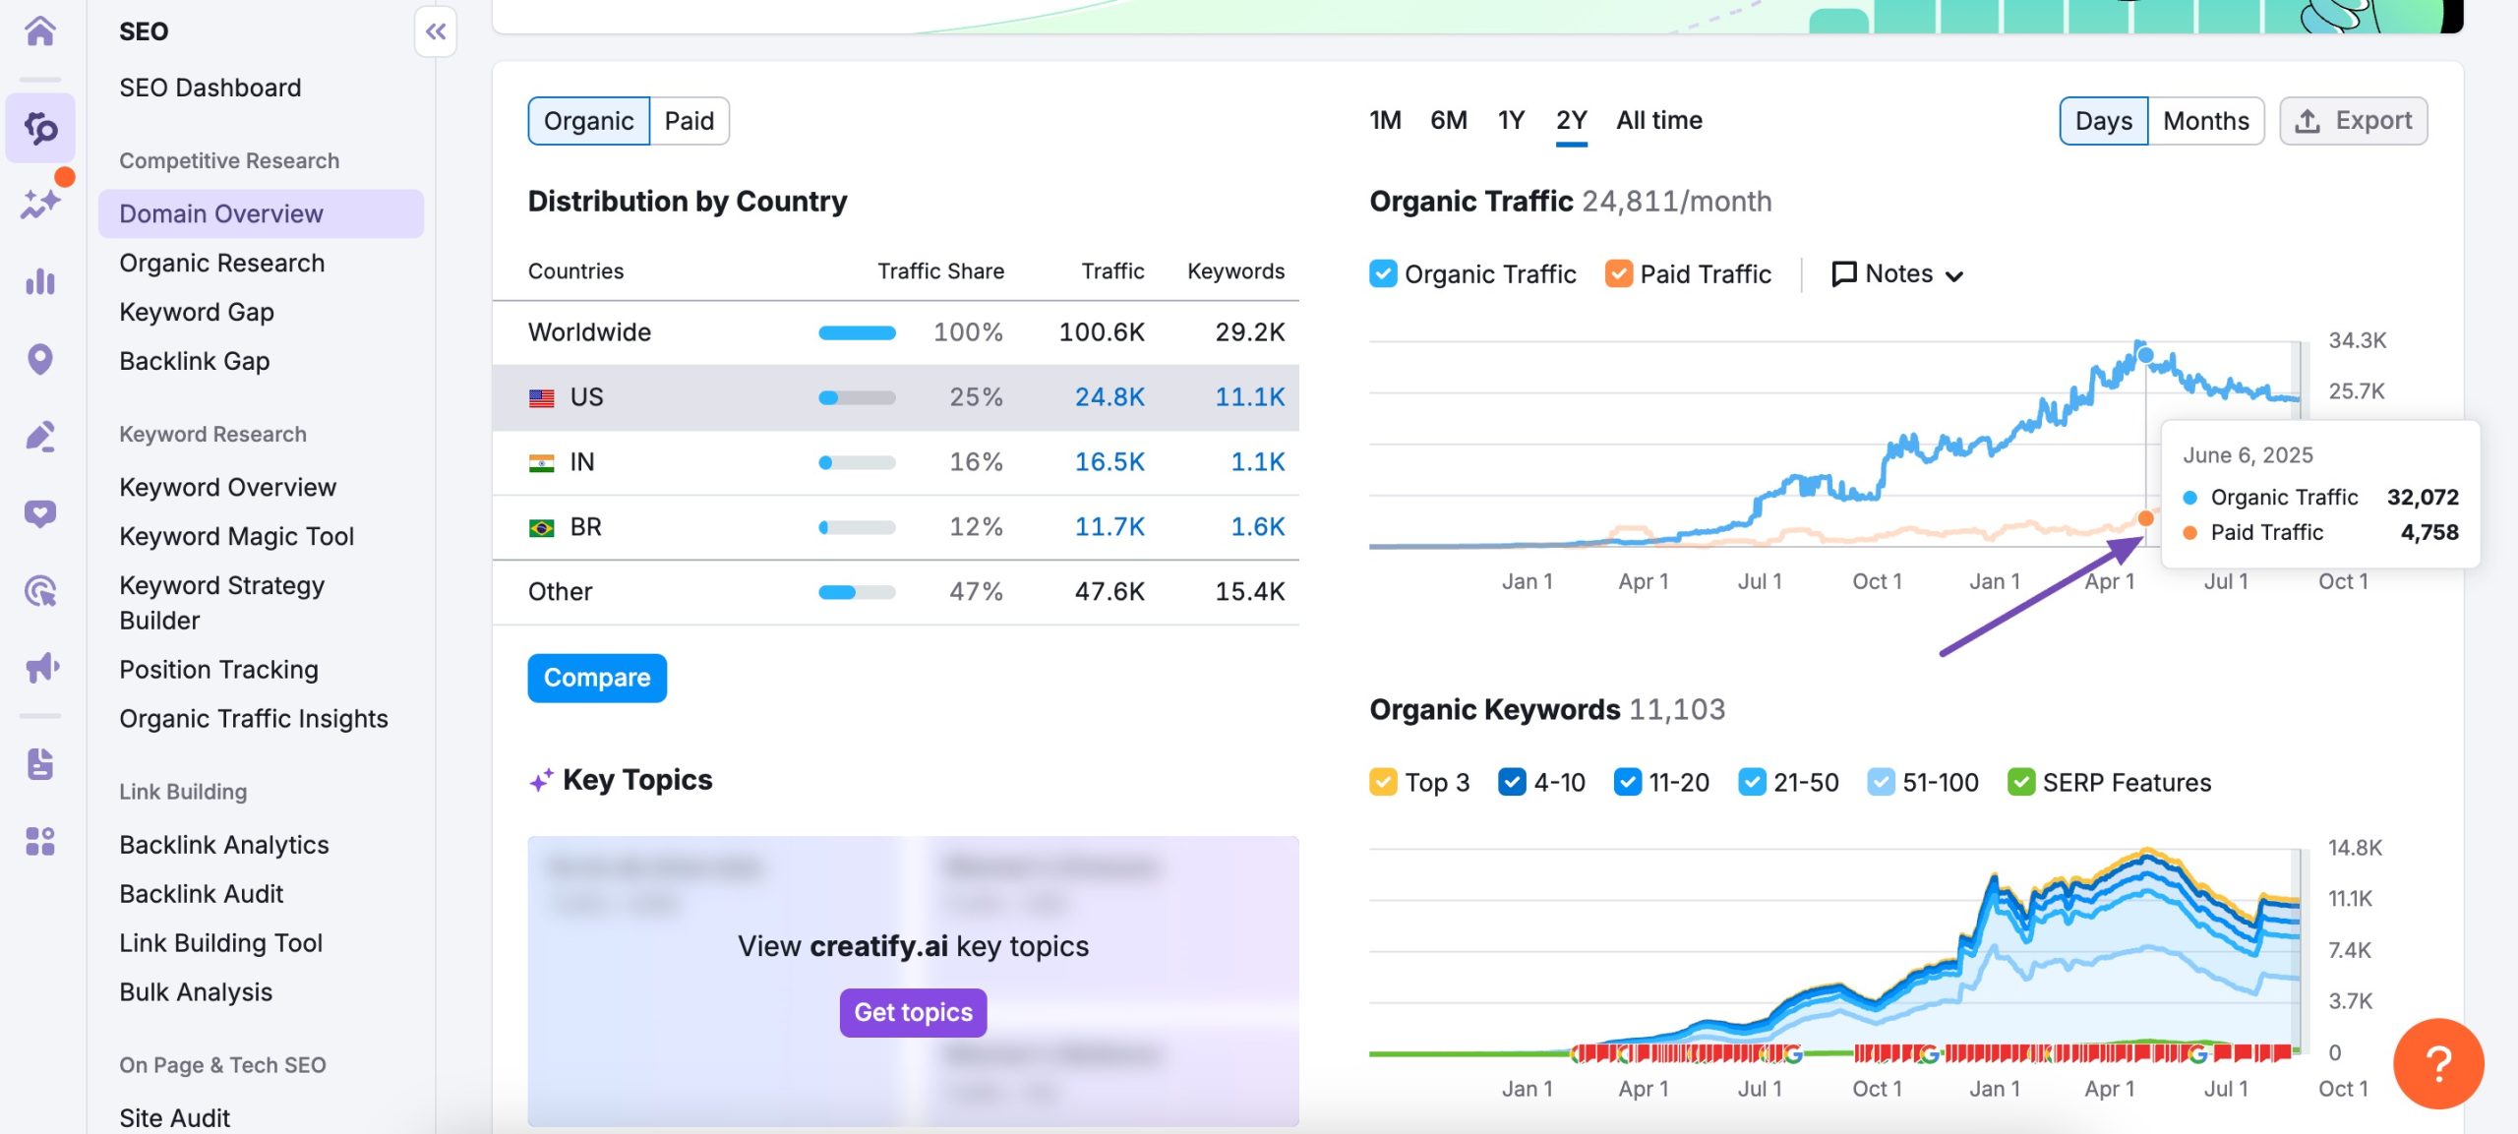Click the pencil Content sidebar icon
This screenshot has height=1134, width=2518.
[39, 436]
